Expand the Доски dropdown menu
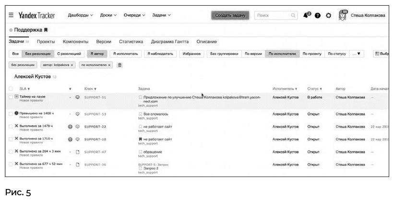 108,15
